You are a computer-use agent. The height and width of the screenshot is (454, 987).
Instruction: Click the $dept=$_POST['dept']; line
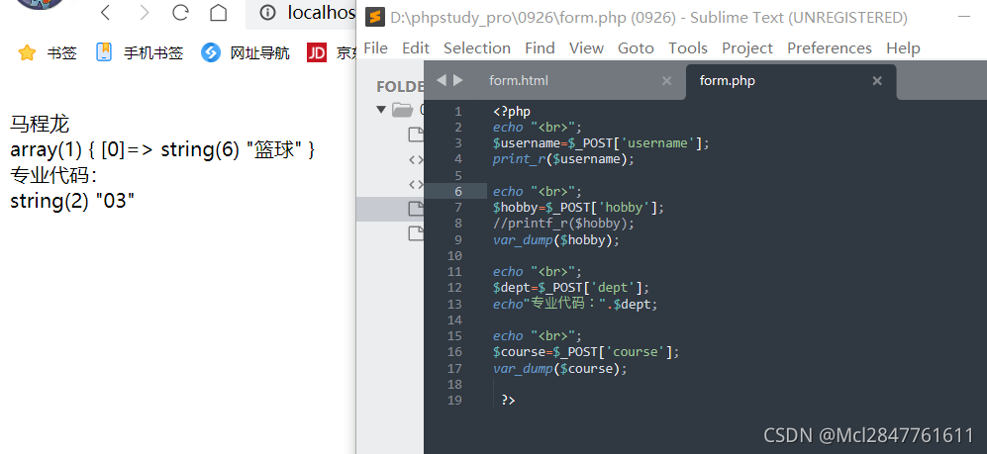571,288
